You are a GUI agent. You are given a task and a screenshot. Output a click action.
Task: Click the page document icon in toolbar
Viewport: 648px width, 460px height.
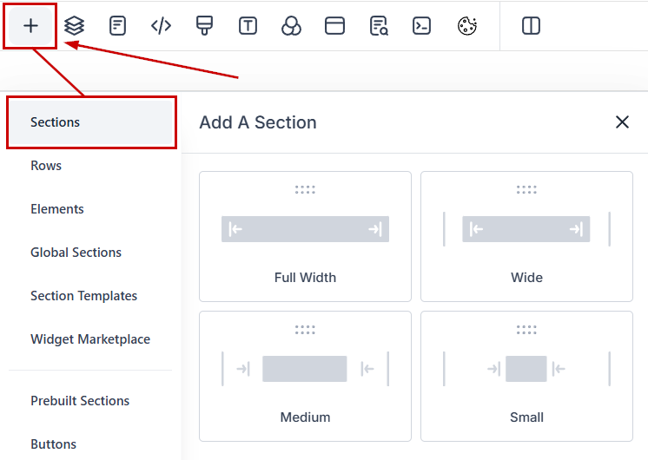pos(117,26)
